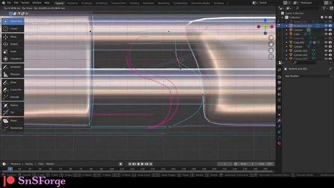Open the Tool properties tab

pyautogui.click(x=279, y=69)
